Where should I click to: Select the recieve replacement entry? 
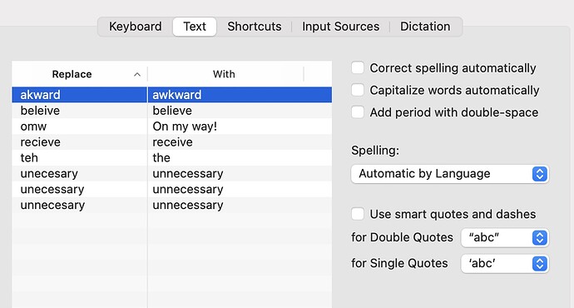tap(172, 142)
